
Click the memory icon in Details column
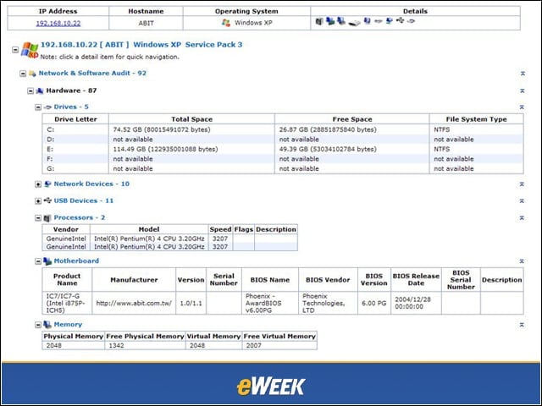point(341,21)
